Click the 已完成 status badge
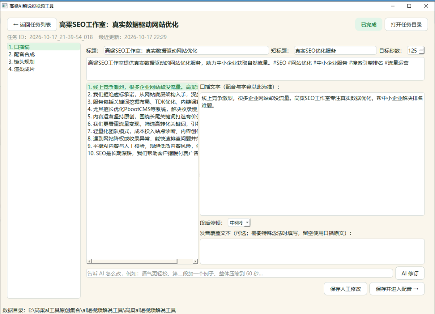The image size is (435, 314). tap(369, 25)
